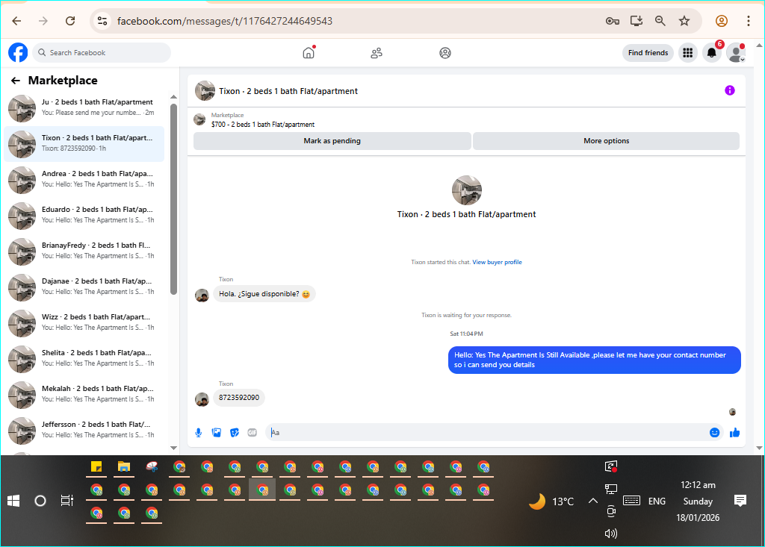Open Task View on the taskbar
The height and width of the screenshot is (547, 765).
[66, 501]
